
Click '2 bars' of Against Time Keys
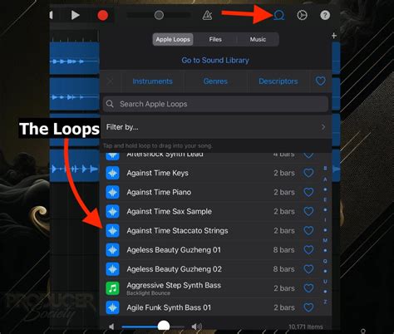pyautogui.click(x=284, y=173)
